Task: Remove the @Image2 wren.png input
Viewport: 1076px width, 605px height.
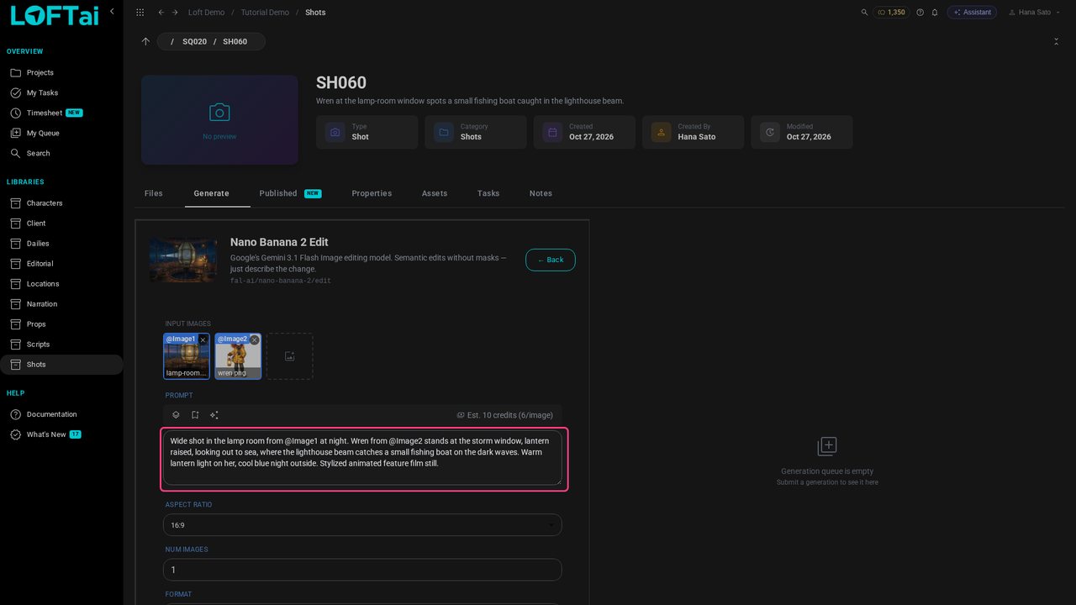Action: coord(254,340)
